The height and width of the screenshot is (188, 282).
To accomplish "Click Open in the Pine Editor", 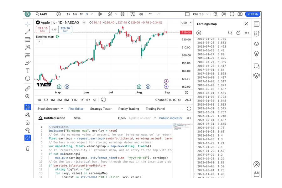I will click(x=122, y=118).
